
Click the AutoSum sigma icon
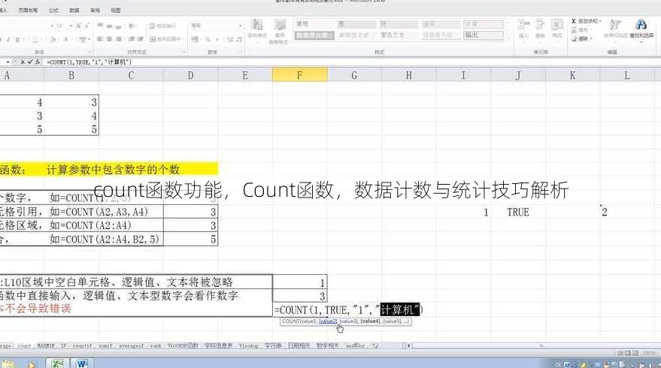pos(574,21)
